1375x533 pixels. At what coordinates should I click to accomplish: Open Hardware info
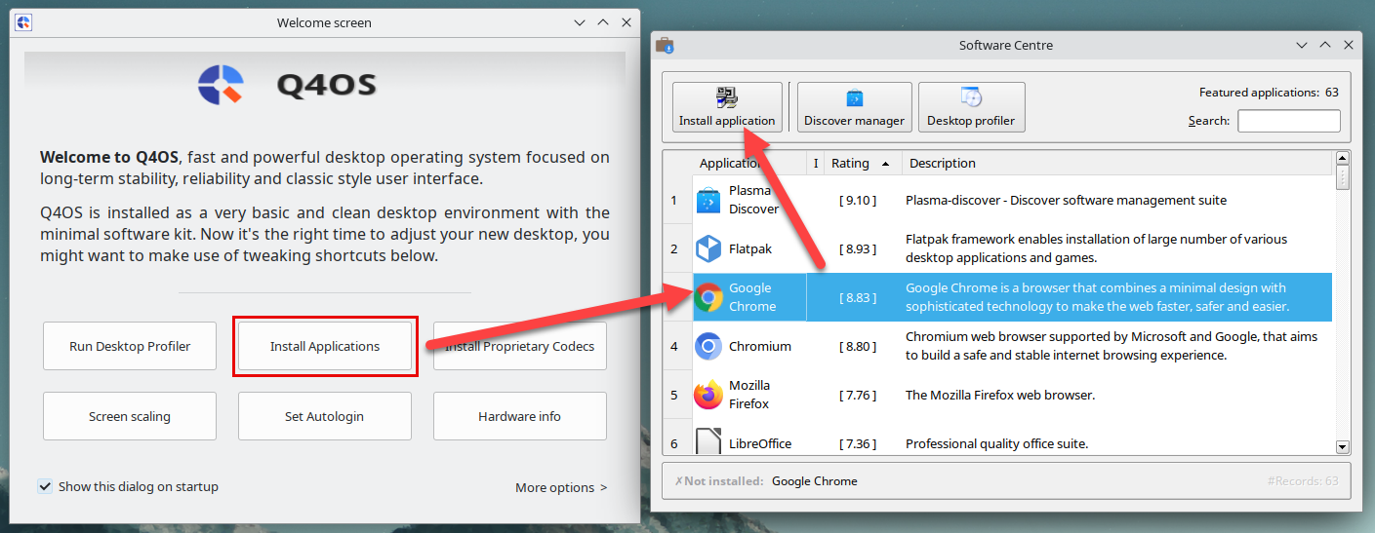(520, 416)
